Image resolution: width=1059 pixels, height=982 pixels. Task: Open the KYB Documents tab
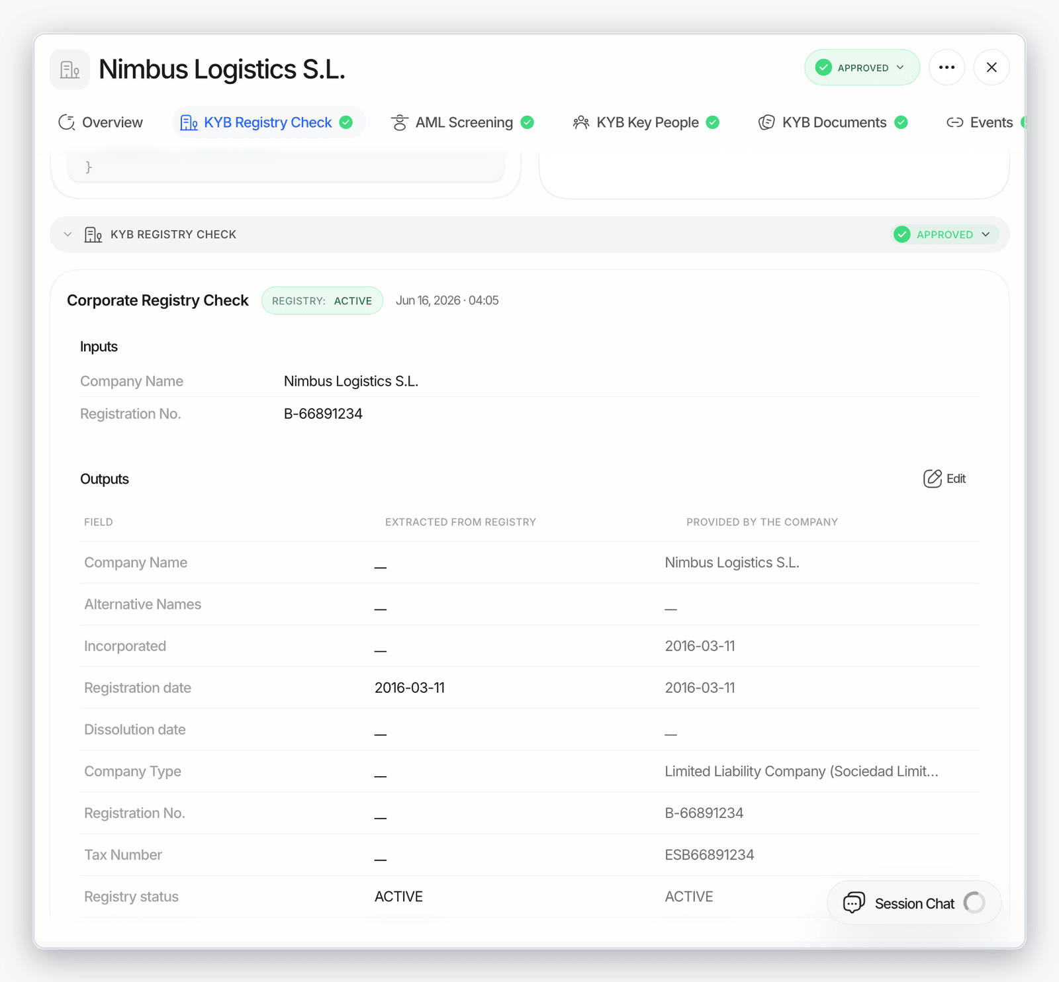pos(833,122)
